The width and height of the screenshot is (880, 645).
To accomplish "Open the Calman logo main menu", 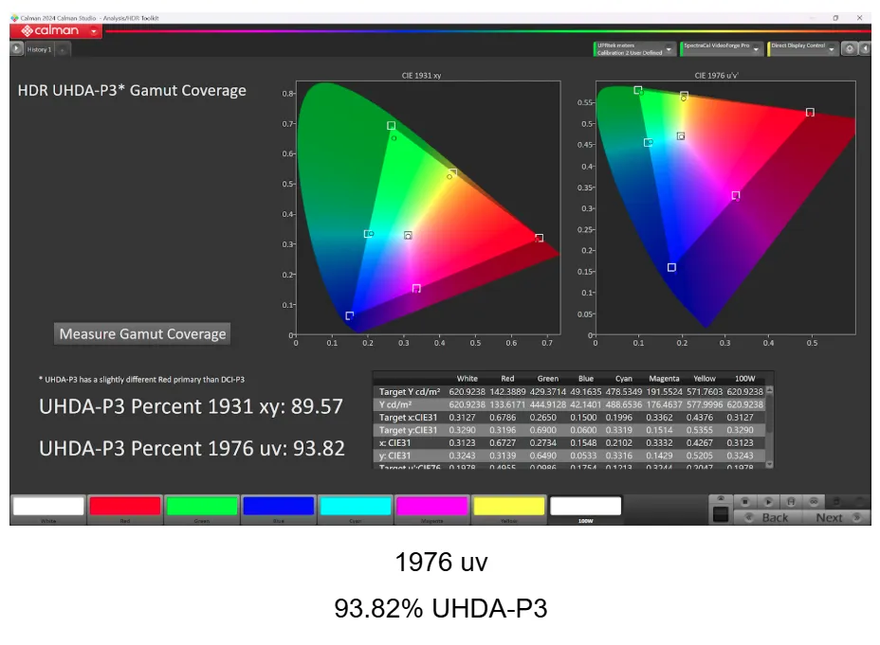I will [51, 31].
